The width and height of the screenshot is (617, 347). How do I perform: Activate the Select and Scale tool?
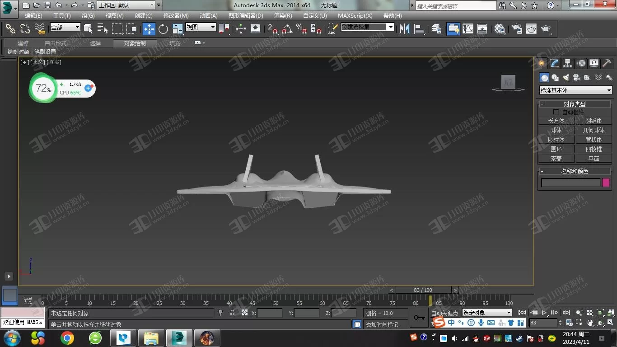(x=178, y=28)
